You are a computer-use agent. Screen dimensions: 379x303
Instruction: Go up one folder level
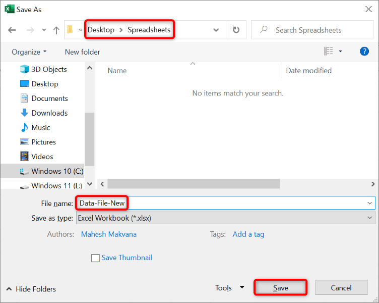pyautogui.click(x=56, y=30)
